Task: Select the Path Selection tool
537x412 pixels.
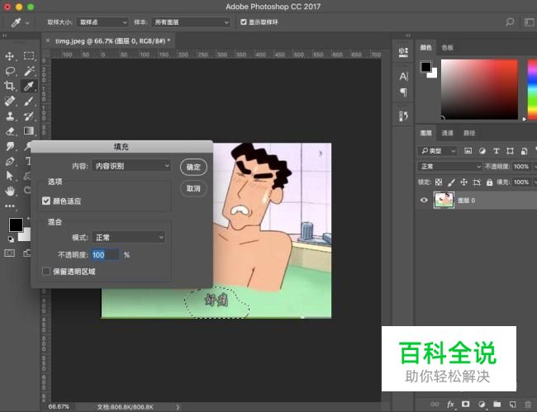Action: [x=10, y=176]
